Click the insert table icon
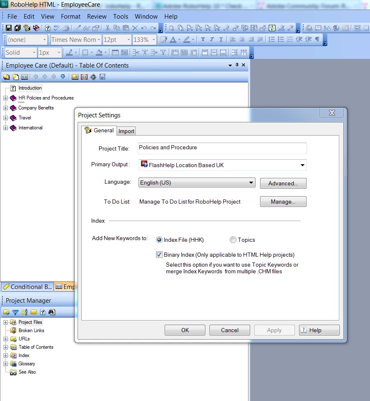 [115, 52]
